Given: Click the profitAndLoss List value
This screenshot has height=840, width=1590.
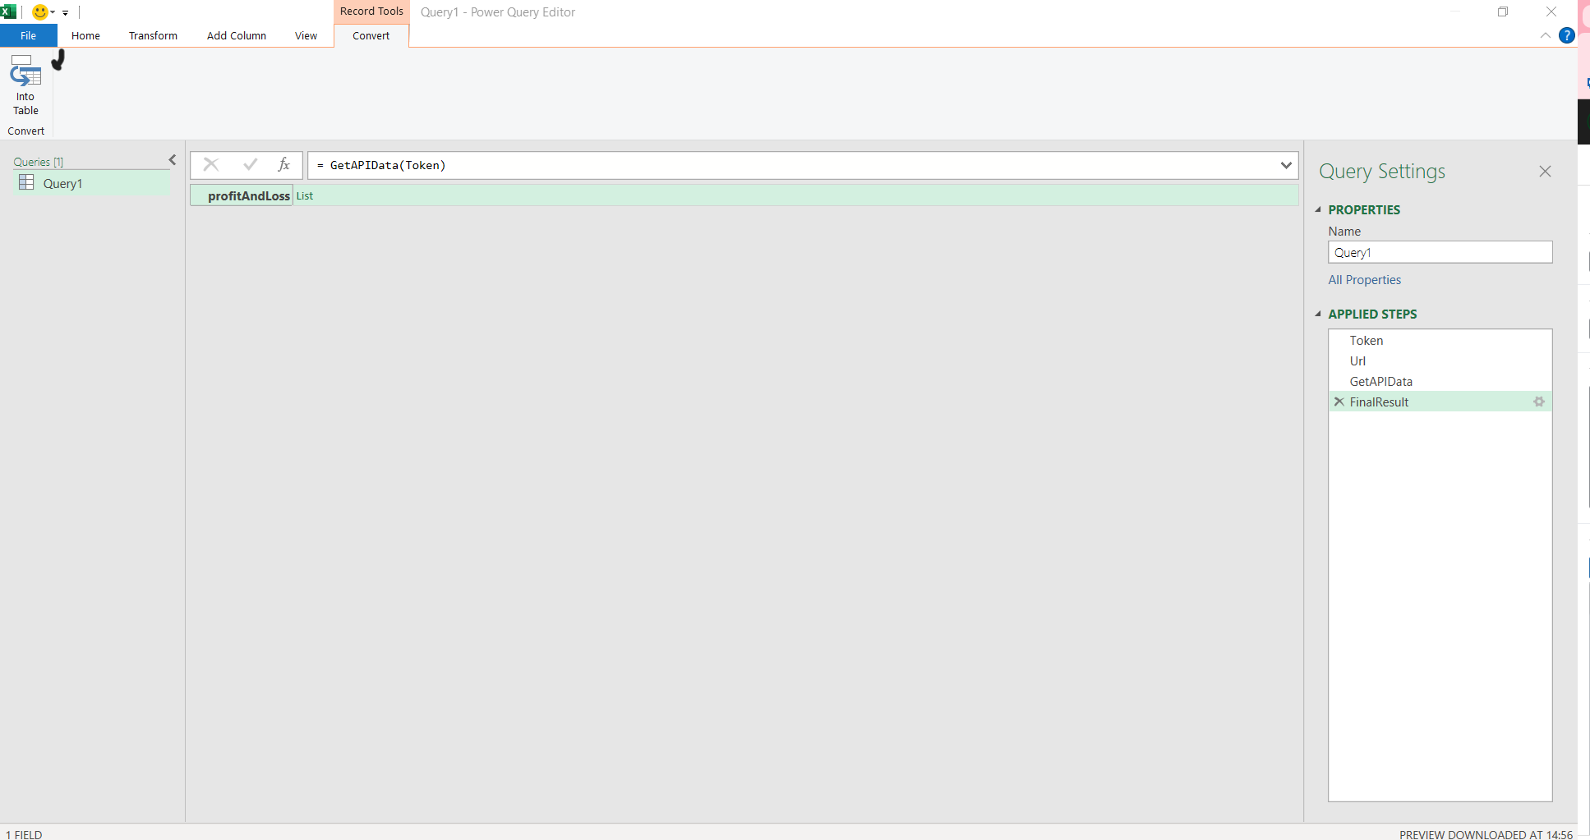Looking at the screenshot, I should [304, 195].
